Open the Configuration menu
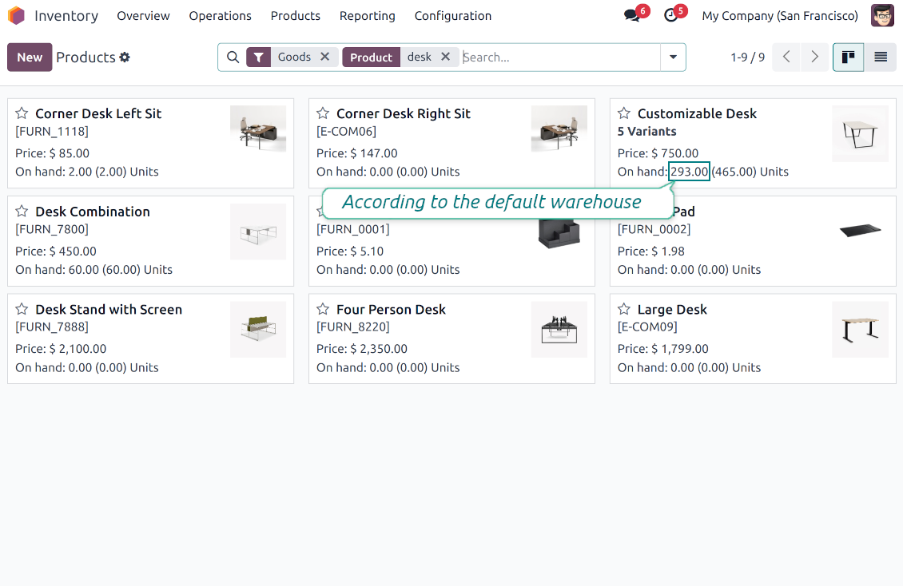The image size is (903, 586). coord(453,16)
